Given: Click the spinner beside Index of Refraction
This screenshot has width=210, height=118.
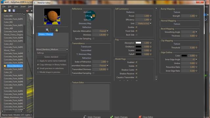Looking at the screenshot, I should (107, 62).
